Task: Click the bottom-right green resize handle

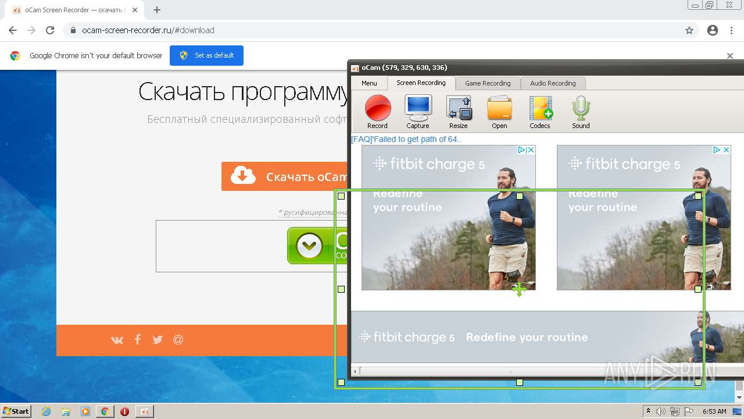Action: tap(698, 382)
